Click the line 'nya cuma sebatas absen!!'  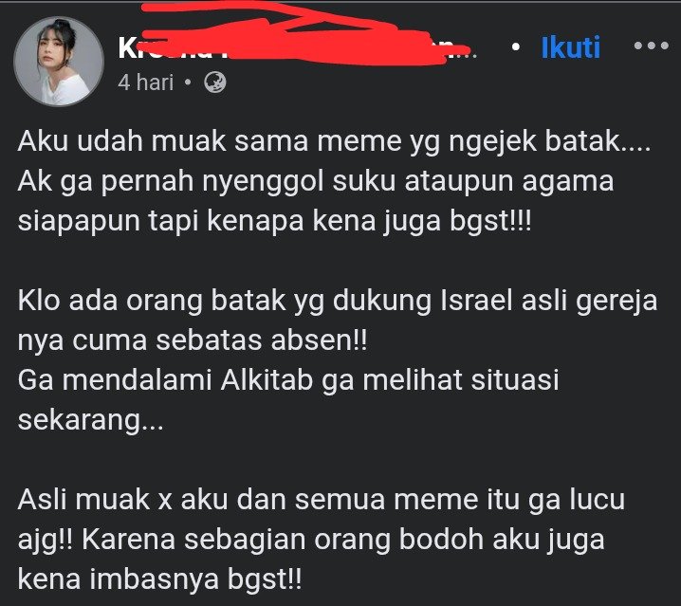(193, 340)
